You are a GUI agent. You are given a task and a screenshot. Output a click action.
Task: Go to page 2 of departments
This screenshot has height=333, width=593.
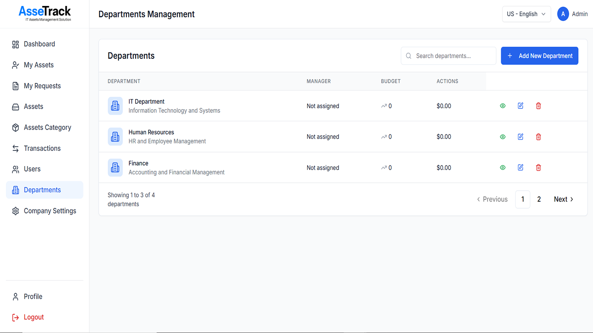tap(539, 199)
